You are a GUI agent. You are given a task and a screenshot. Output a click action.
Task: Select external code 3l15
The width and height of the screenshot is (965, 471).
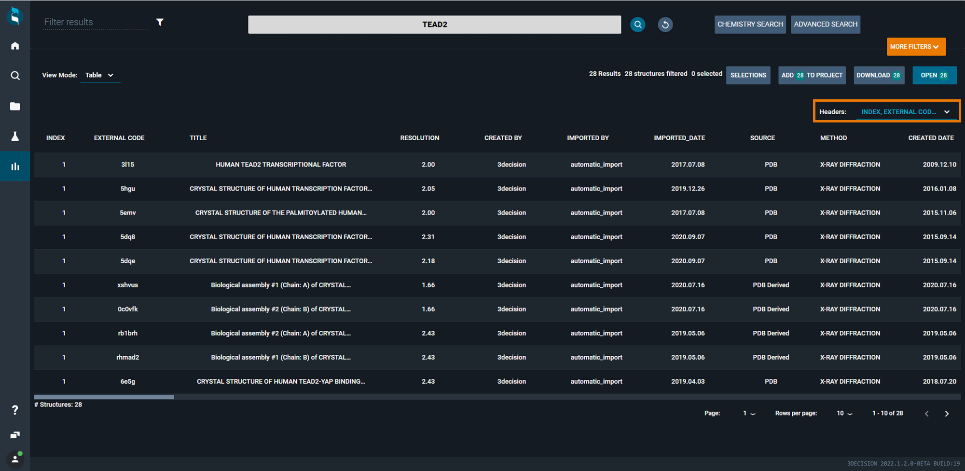coord(128,165)
